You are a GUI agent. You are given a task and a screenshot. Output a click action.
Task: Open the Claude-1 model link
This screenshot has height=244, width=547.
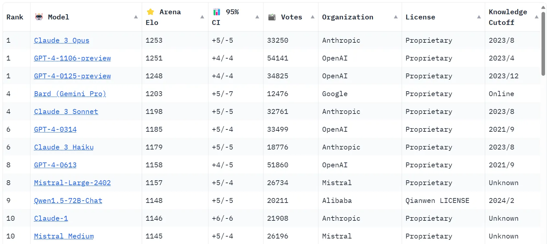pos(51,218)
